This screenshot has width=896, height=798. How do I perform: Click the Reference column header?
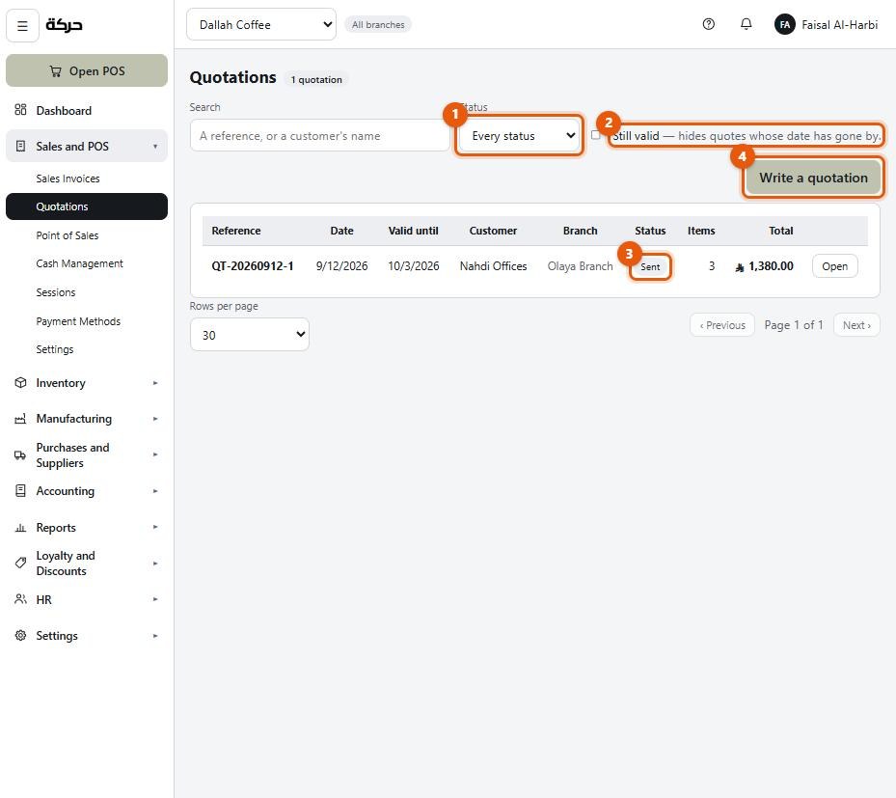[x=236, y=231]
